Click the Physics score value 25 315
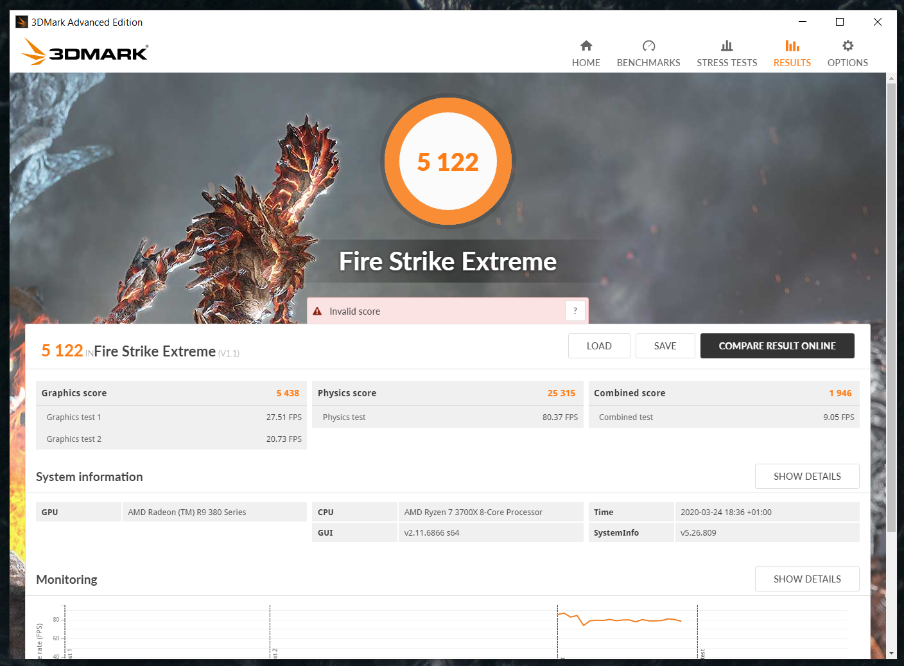Viewport: 904px width, 666px height. [x=561, y=393]
